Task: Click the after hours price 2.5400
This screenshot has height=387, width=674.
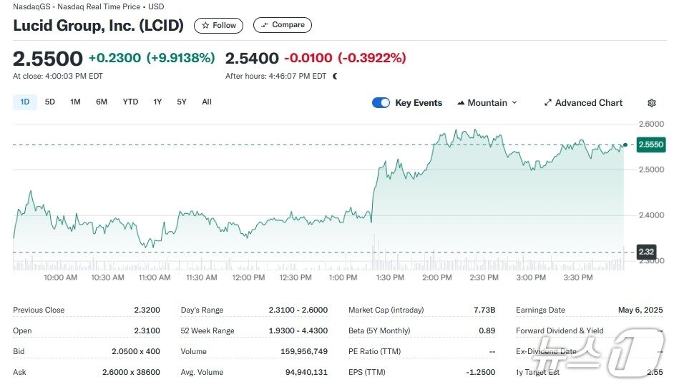Action: tap(252, 58)
